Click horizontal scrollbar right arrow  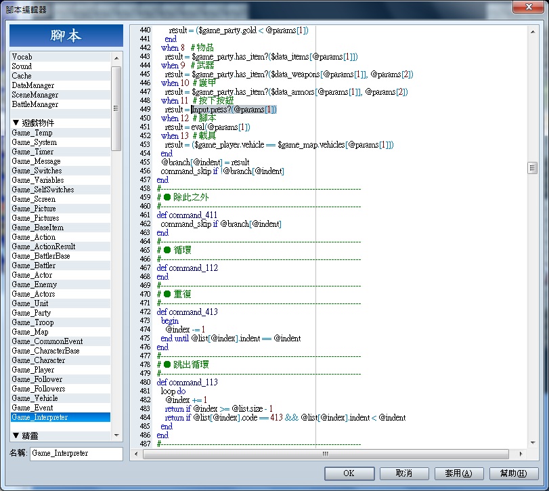click(521, 454)
